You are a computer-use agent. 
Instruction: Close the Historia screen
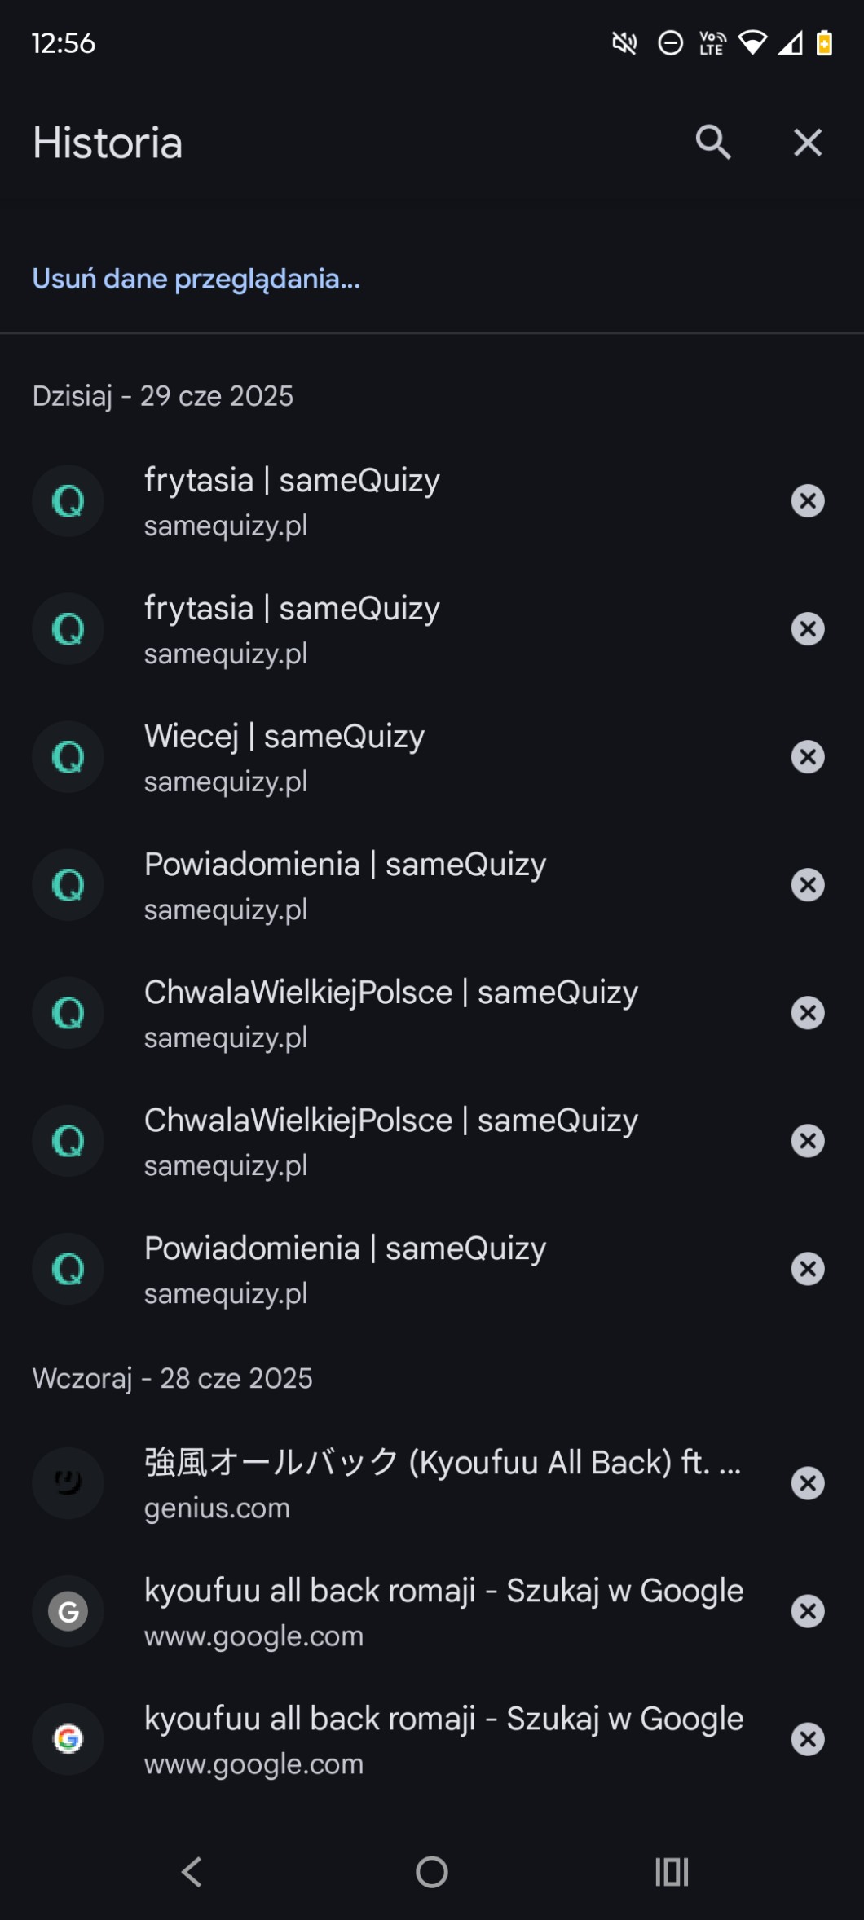pyautogui.click(x=807, y=143)
